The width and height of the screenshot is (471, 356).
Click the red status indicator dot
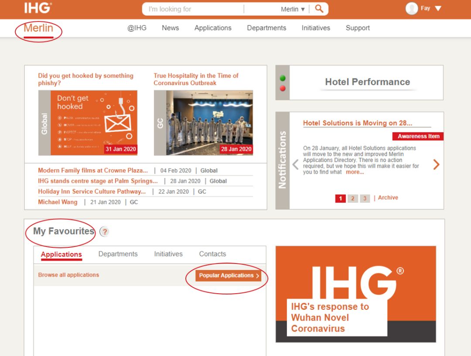coord(282,88)
